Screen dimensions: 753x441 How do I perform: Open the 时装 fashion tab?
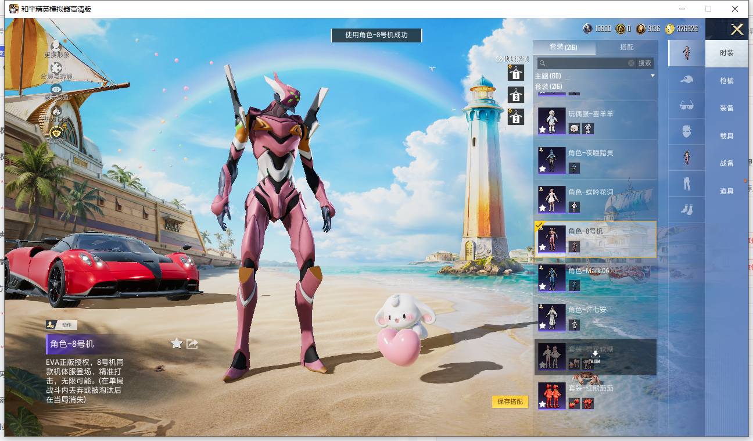(x=727, y=53)
